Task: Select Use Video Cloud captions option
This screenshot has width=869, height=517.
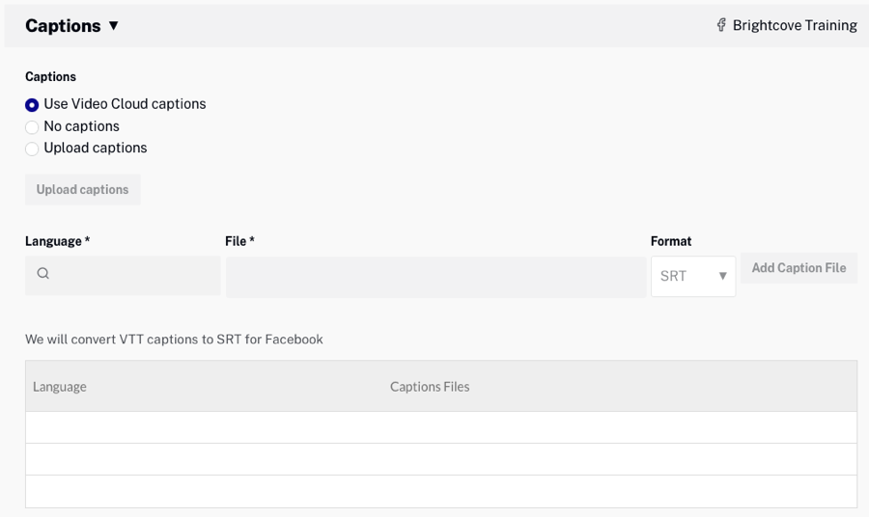Action: click(32, 105)
